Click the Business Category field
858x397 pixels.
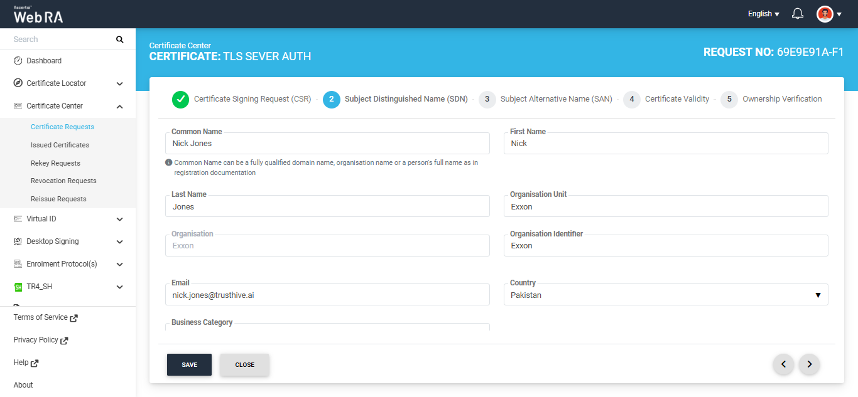pyautogui.click(x=327, y=327)
